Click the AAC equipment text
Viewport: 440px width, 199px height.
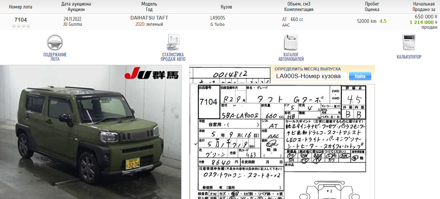286,25
